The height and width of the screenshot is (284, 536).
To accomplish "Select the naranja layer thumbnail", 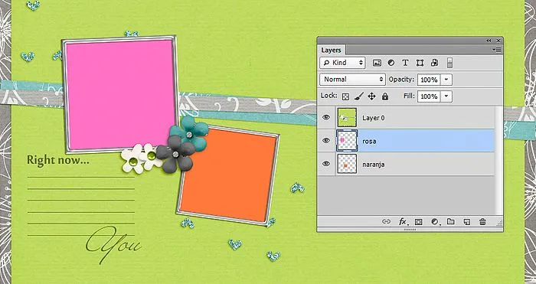I will pos(347,164).
